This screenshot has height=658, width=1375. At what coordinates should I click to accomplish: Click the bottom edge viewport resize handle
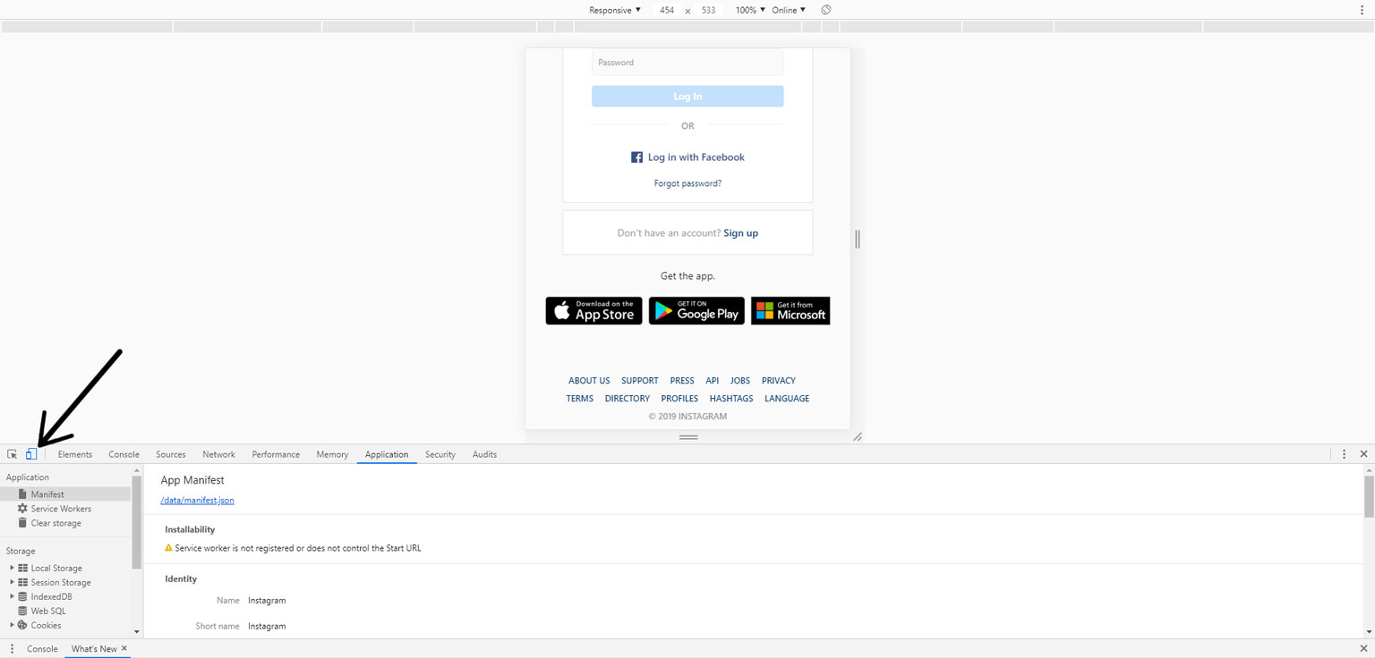coord(687,437)
